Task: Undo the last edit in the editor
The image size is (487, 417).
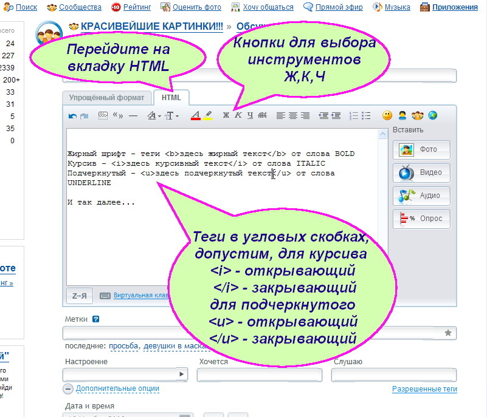Action: (72, 116)
